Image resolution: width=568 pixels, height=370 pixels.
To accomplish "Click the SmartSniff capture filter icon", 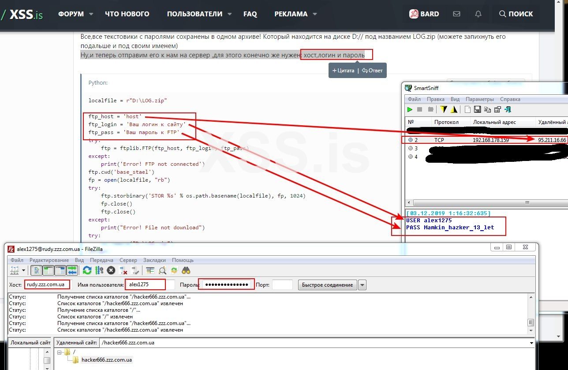I will click(453, 109).
